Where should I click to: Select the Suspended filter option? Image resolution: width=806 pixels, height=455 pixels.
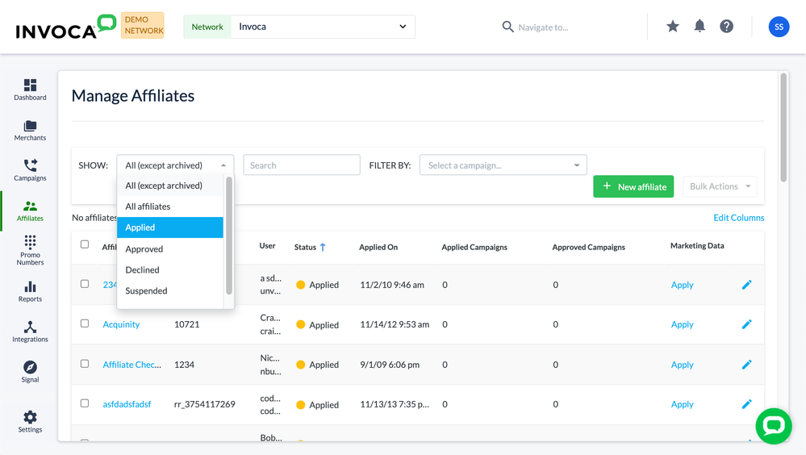coord(146,291)
